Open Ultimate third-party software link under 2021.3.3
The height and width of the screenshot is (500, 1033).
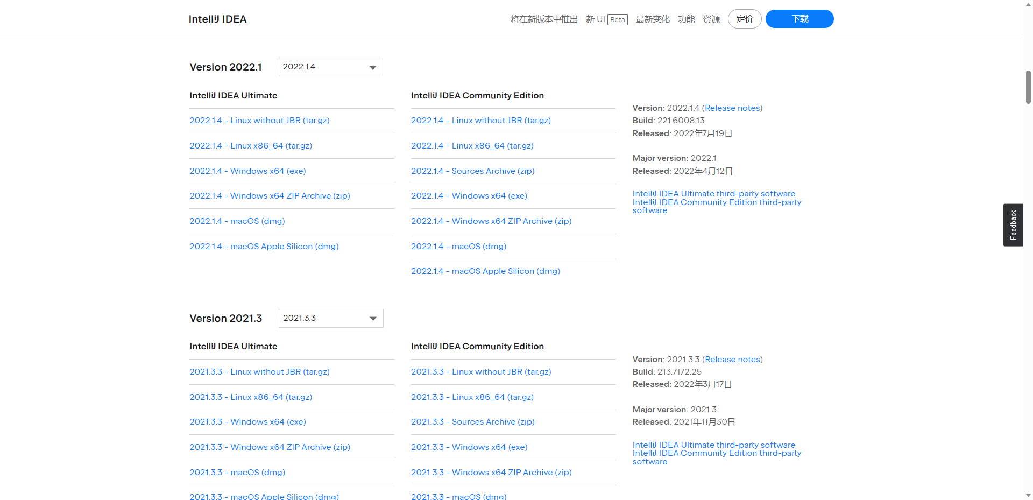click(x=714, y=445)
